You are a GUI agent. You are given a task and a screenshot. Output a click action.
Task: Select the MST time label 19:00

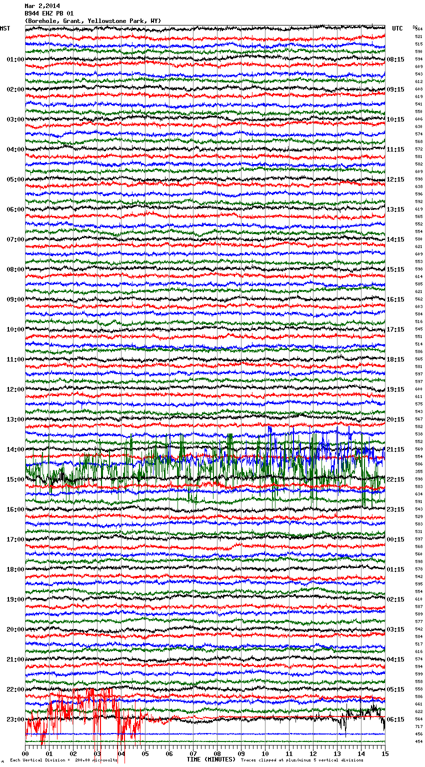click(x=15, y=599)
